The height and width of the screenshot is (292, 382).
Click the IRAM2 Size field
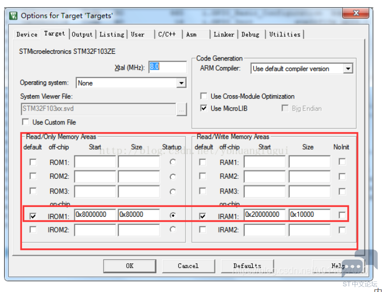[x=310, y=230]
